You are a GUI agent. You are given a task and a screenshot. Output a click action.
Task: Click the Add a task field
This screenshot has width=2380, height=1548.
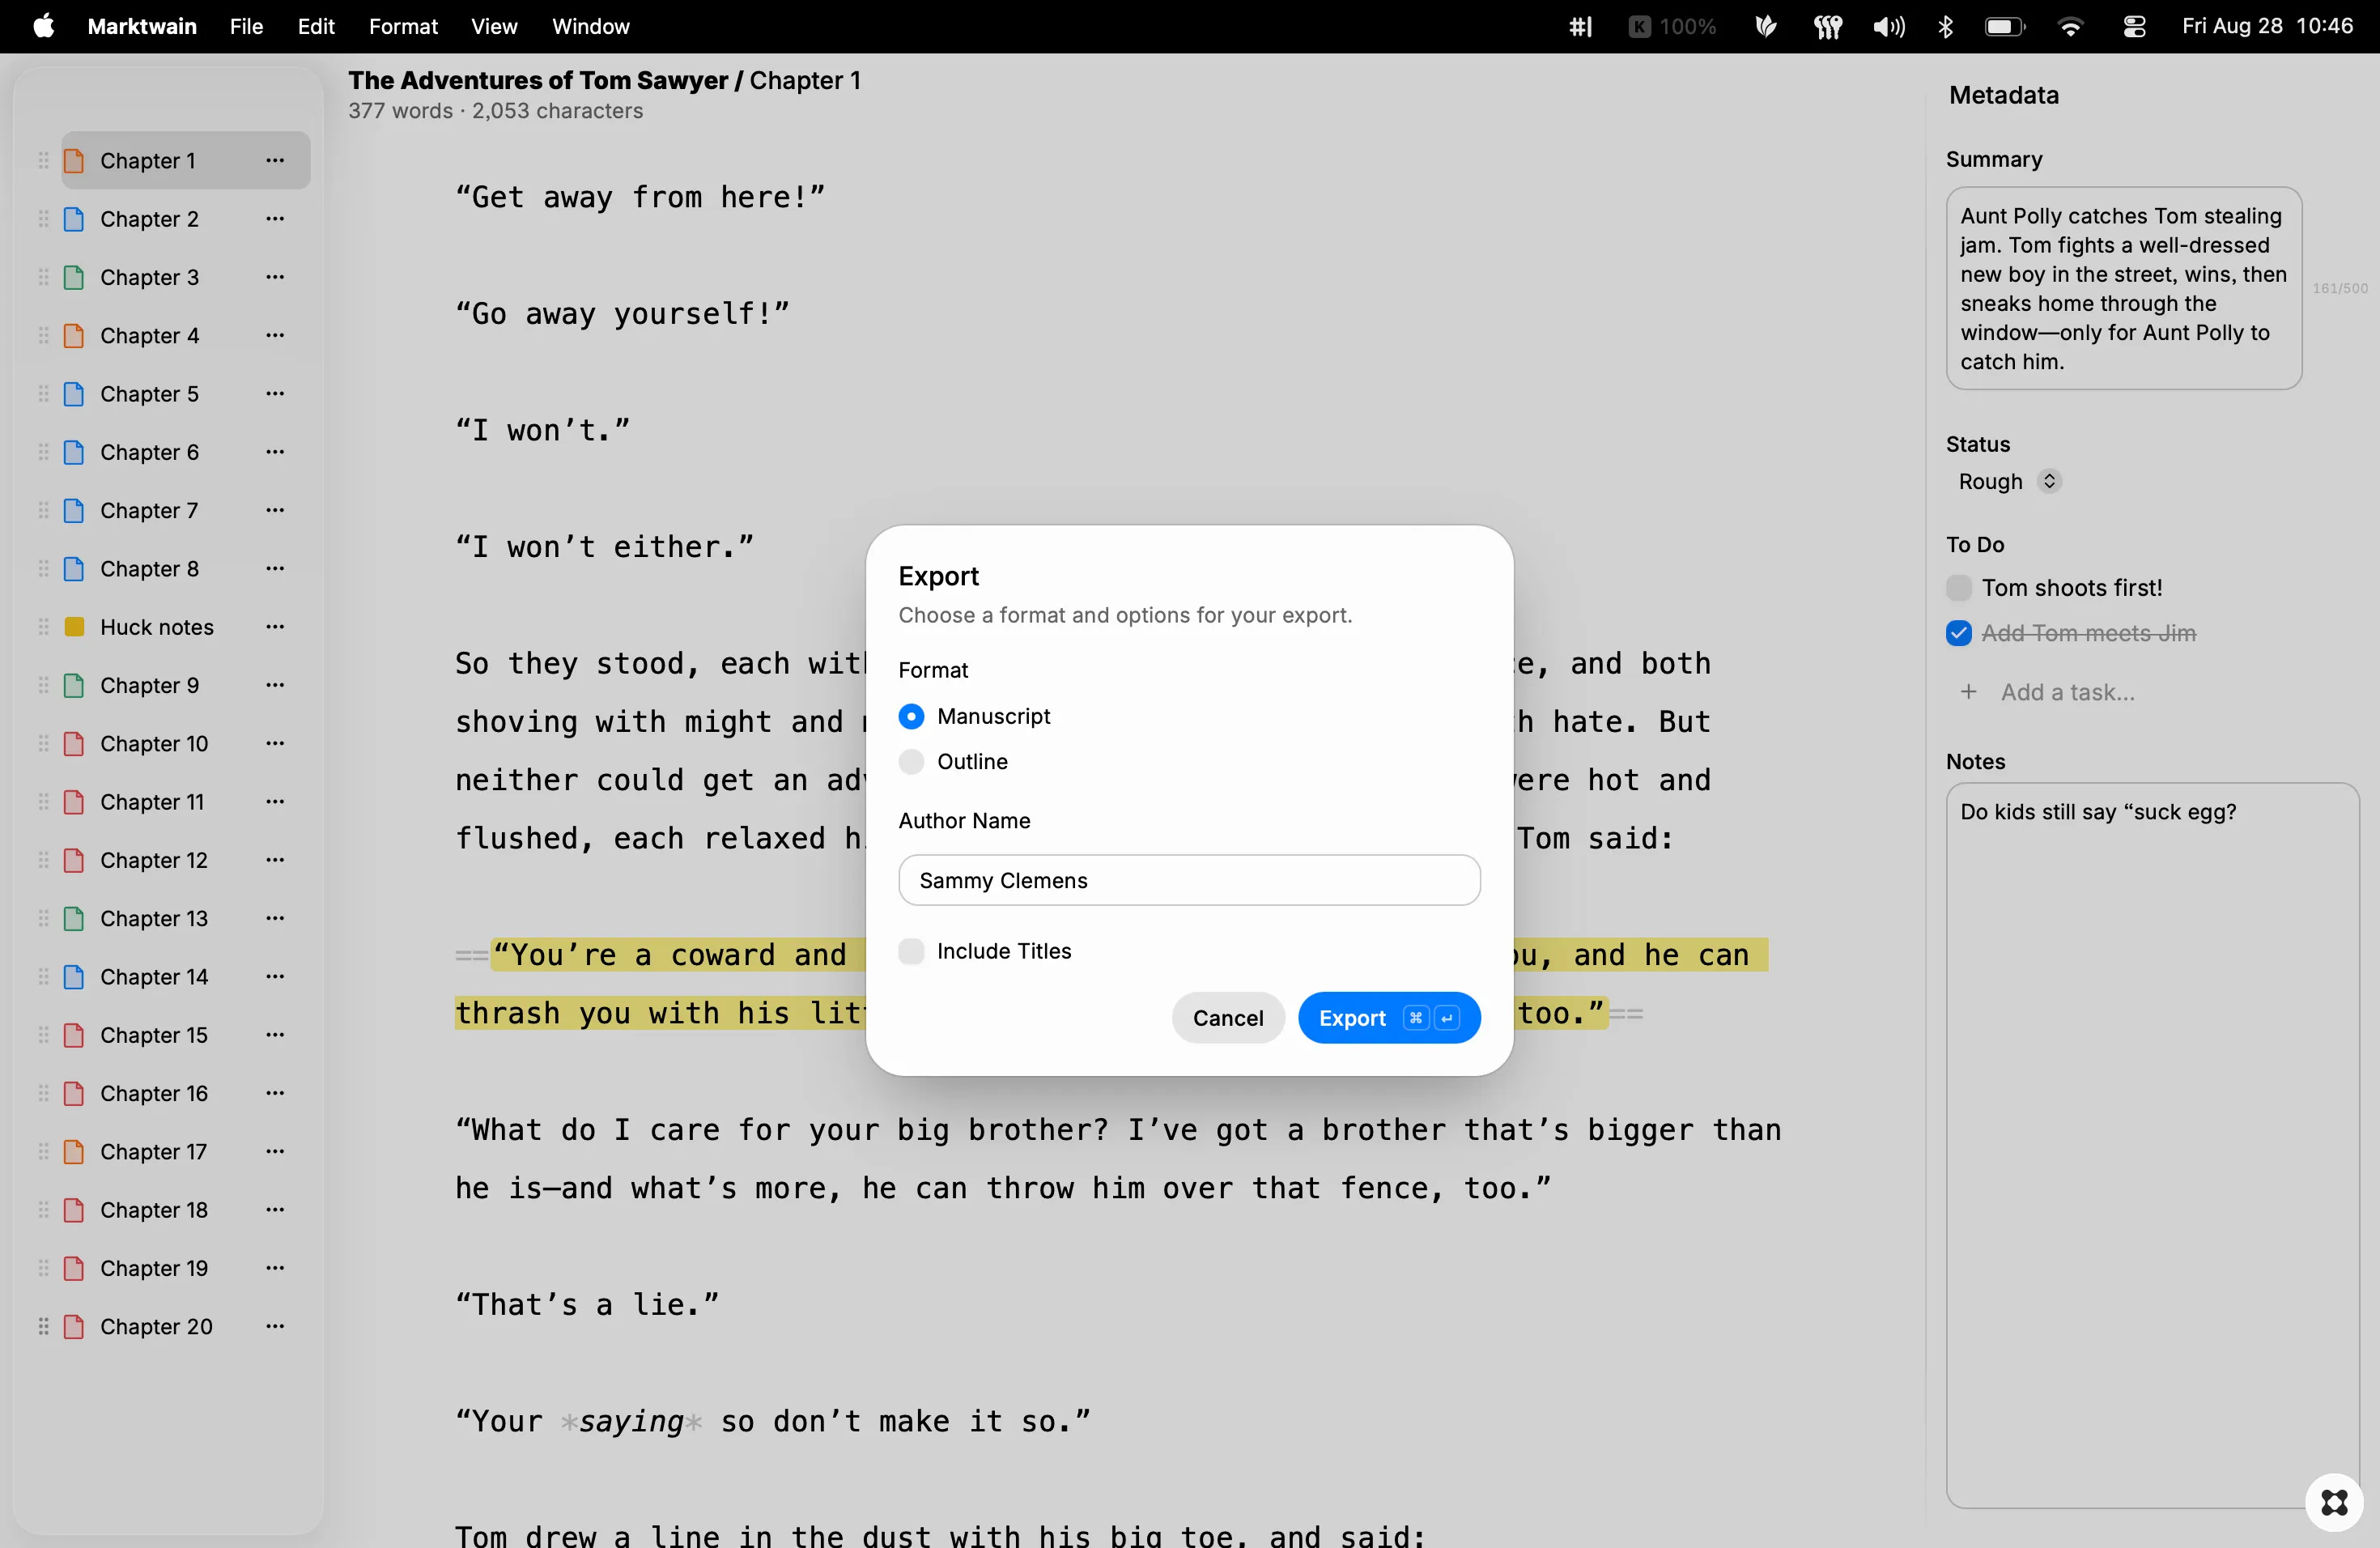click(2067, 692)
